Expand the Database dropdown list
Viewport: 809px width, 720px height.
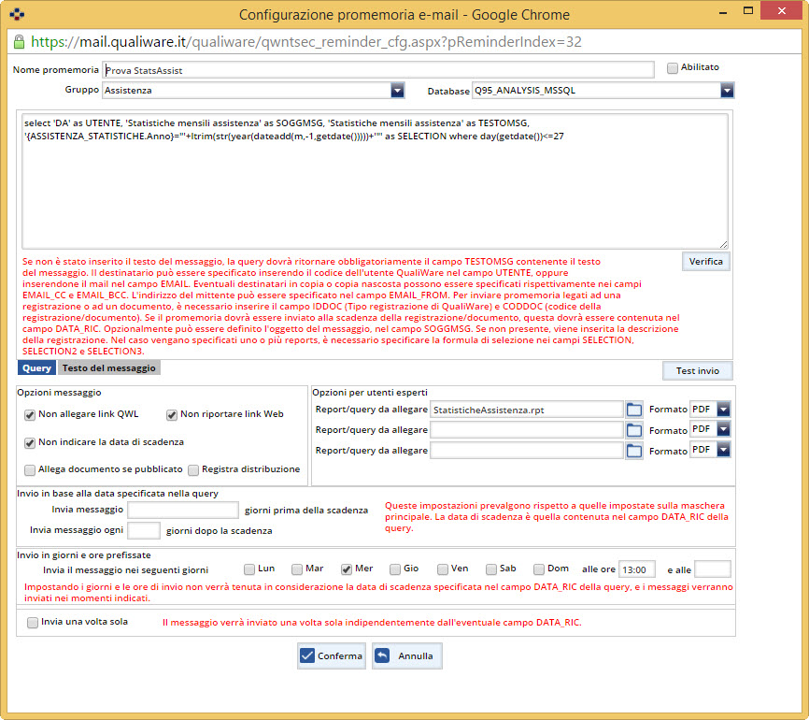click(727, 91)
